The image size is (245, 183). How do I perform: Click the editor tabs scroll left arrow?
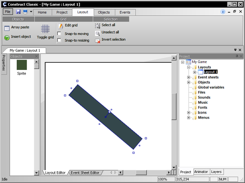(111, 172)
